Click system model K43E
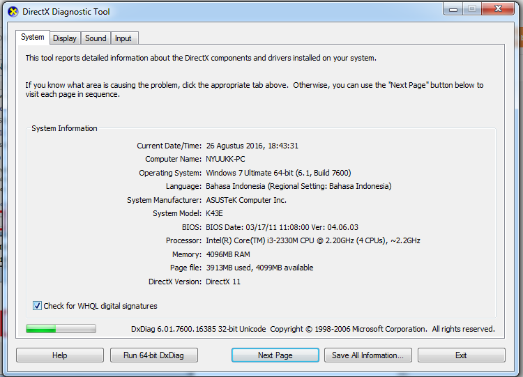The image size is (523, 377). pyautogui.click(x=215, y=213)
